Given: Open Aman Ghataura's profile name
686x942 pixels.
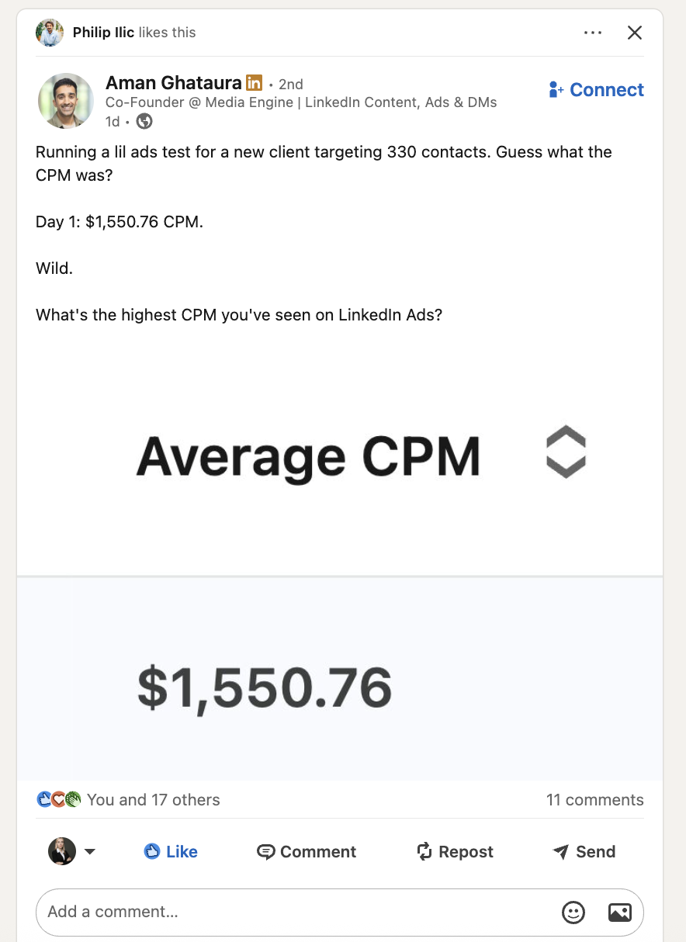Looking at the screenshot, I should coord(173,82).
